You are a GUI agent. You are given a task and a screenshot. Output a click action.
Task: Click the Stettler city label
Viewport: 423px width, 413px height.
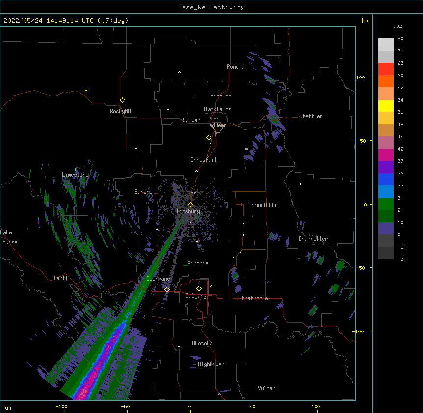[x=311, y=116]
